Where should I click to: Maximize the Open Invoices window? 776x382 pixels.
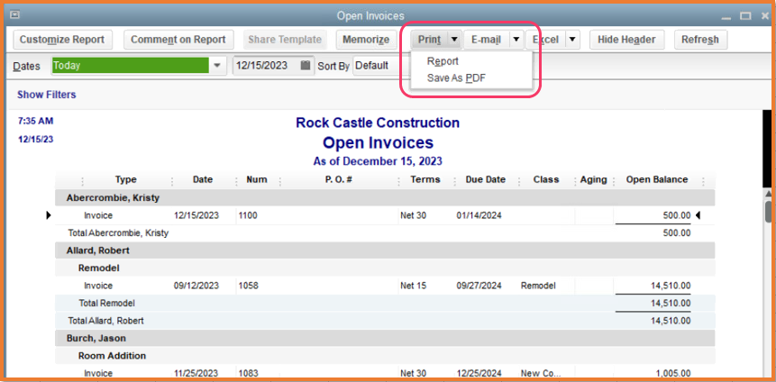(746, 16)
